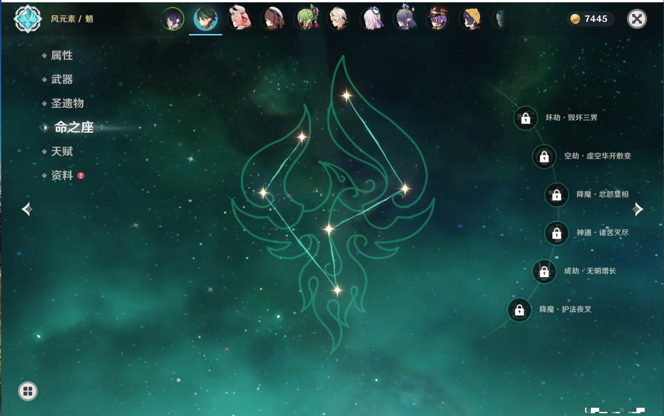
Task: Click the lock icon for 空劫·虚空华开敷变
Action: click(x=544, y=156)
